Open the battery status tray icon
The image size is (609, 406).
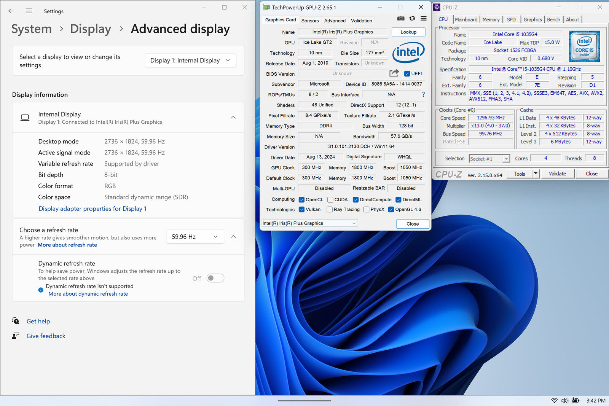(x=576, y=401)
